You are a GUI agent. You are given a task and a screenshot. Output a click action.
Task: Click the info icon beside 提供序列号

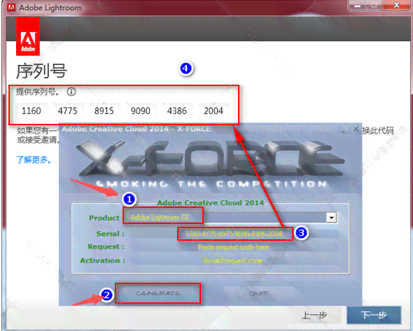(x=71, y=92)
